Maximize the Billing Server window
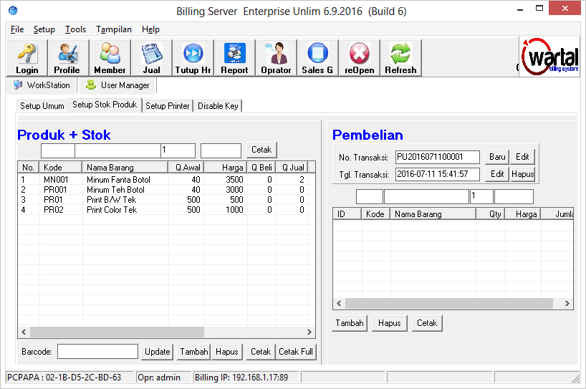This screenshot has height=389, width=586. pyautogui.click(x=539, y=8)
